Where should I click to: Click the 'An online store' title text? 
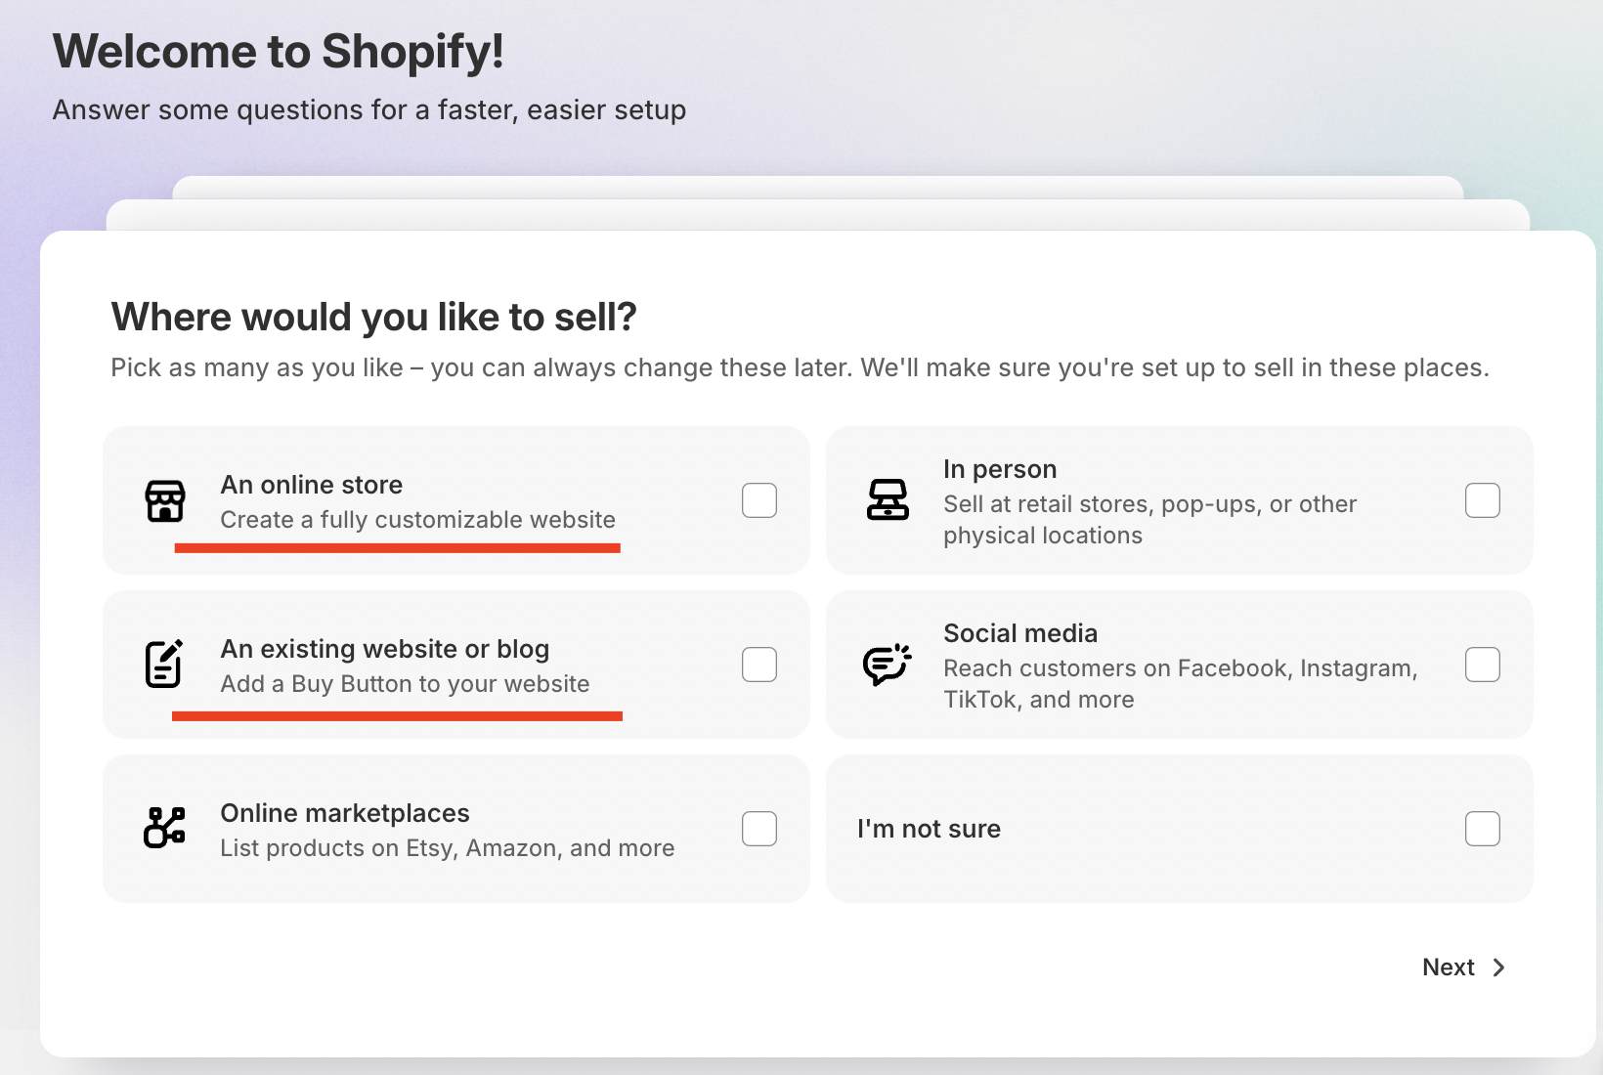point(312,485)
